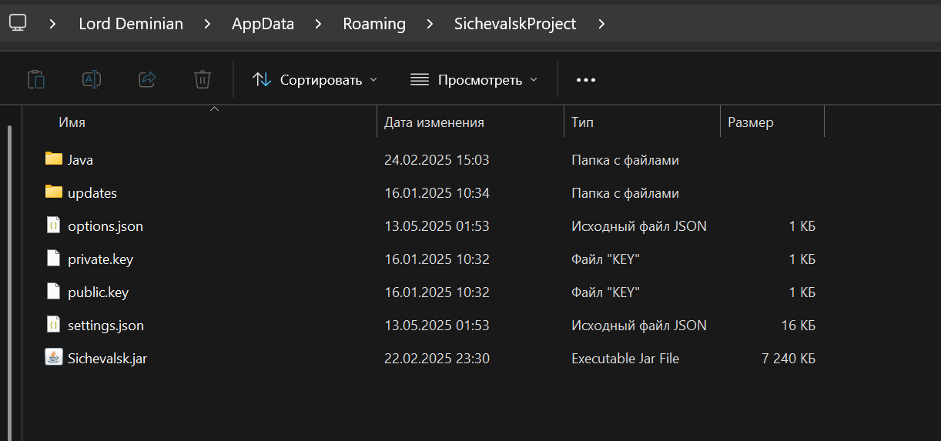Screen dimensions: 941x441
Task: Expand the chevron after Lord Deminian
Action: [208, 24]
